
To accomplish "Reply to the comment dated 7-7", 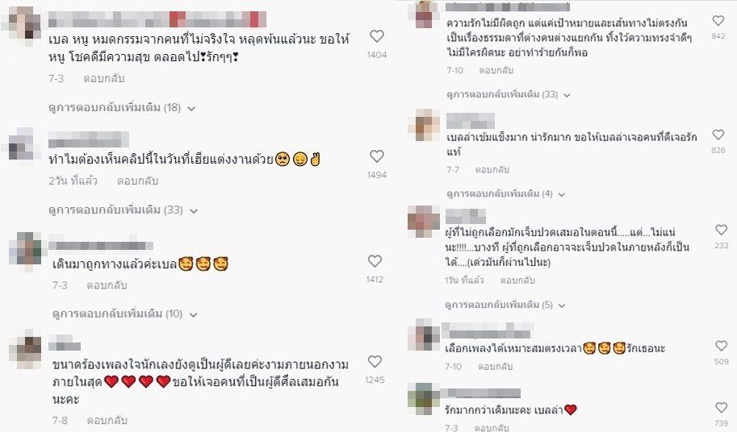I will (x=492, y=170).
